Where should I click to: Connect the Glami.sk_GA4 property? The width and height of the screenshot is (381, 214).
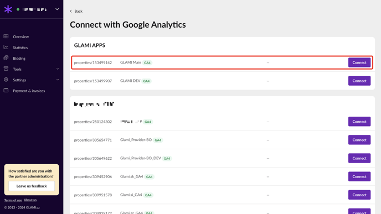359,176
